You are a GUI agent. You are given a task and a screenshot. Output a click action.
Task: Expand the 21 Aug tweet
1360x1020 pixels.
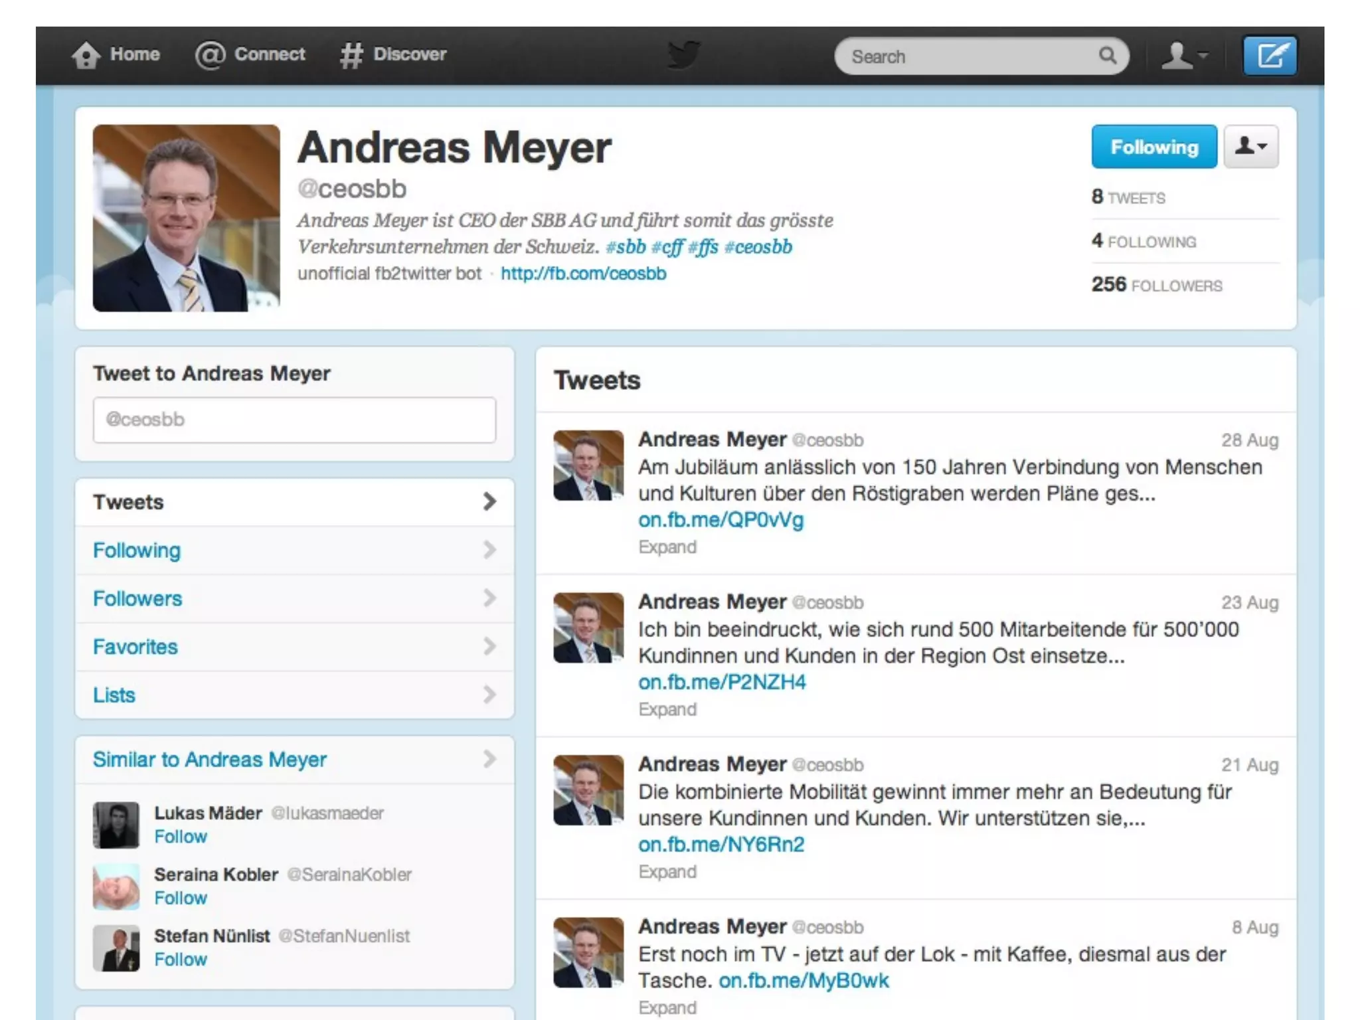pos(667,872)
